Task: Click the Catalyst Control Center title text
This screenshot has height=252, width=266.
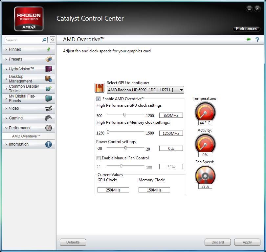Action: click(90, 19)
